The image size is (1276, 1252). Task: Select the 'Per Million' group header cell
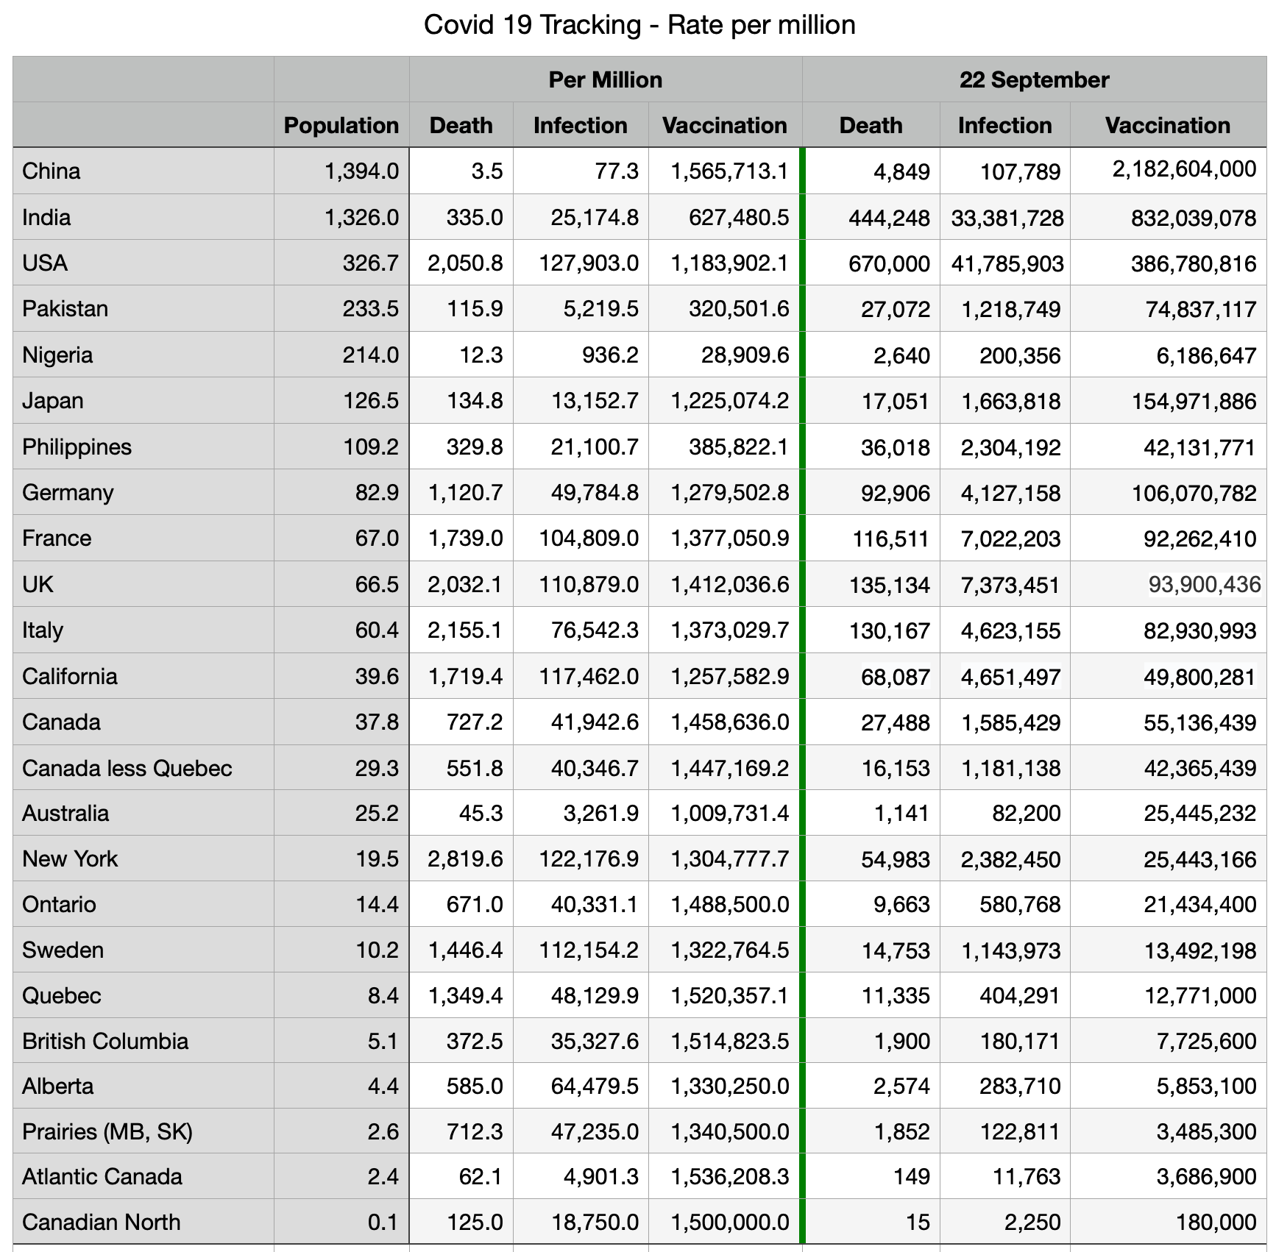coord(605,79)
